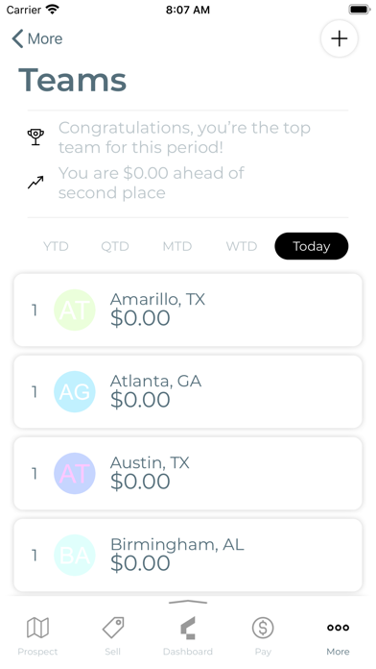Open the Atlanta, GA team
Image resolution: width=376 pixels, height=669 pixels.
click(x=188, y=391)
